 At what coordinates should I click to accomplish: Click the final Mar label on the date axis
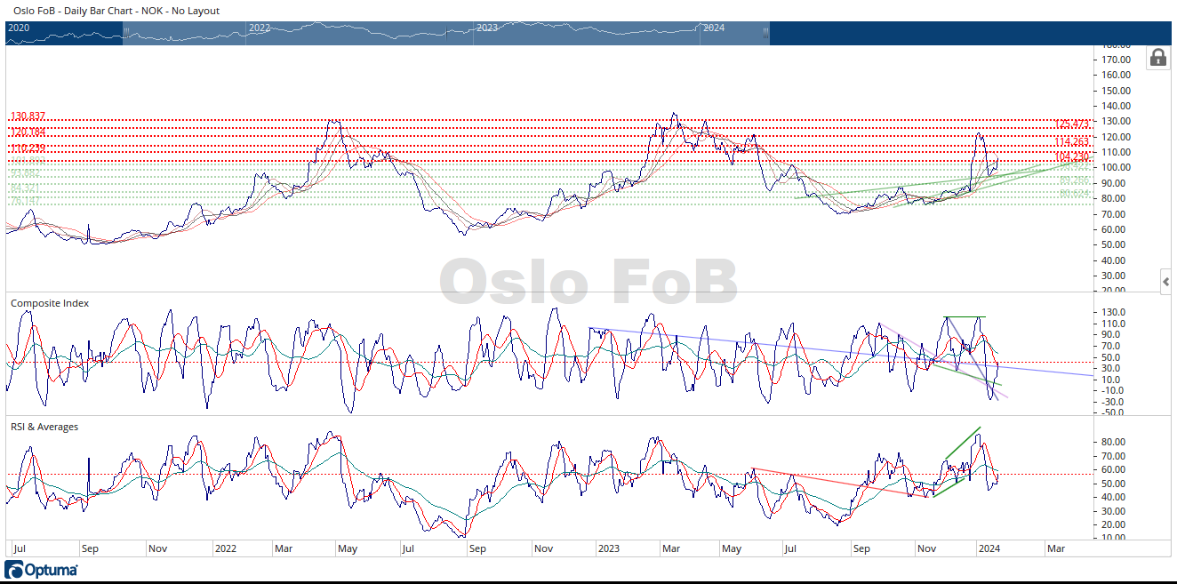(1055, 549)
